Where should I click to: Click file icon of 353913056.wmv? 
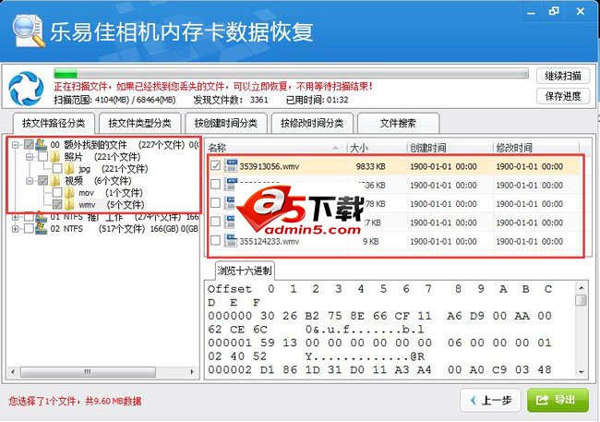(x=231, y=166)
